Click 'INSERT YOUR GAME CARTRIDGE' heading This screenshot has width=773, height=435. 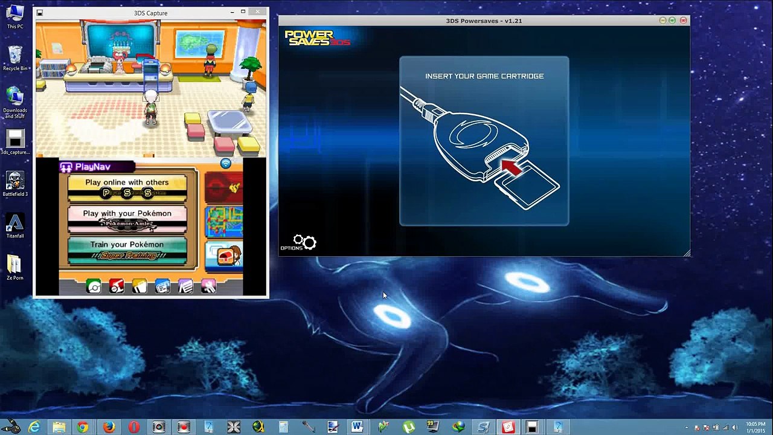484,76
